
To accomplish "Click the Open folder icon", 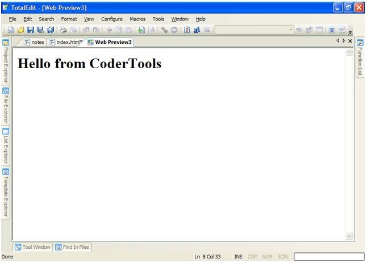I will click(x=21, y=30).
